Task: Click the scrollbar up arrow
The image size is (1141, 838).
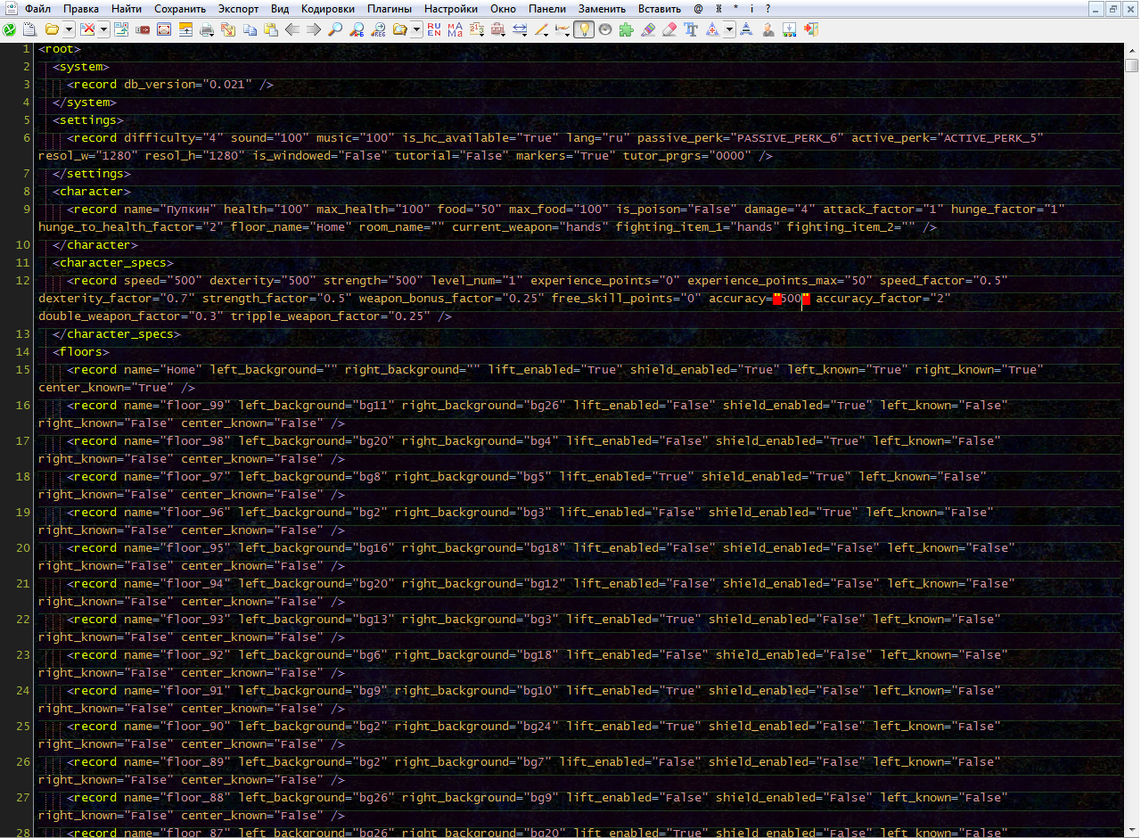Action: pyautogui.click(x=1132, y=49)
